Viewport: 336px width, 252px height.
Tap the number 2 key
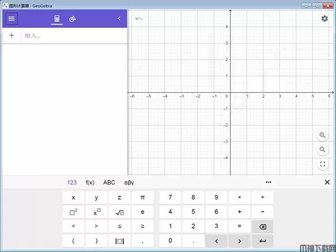click(x=193, y=226)
